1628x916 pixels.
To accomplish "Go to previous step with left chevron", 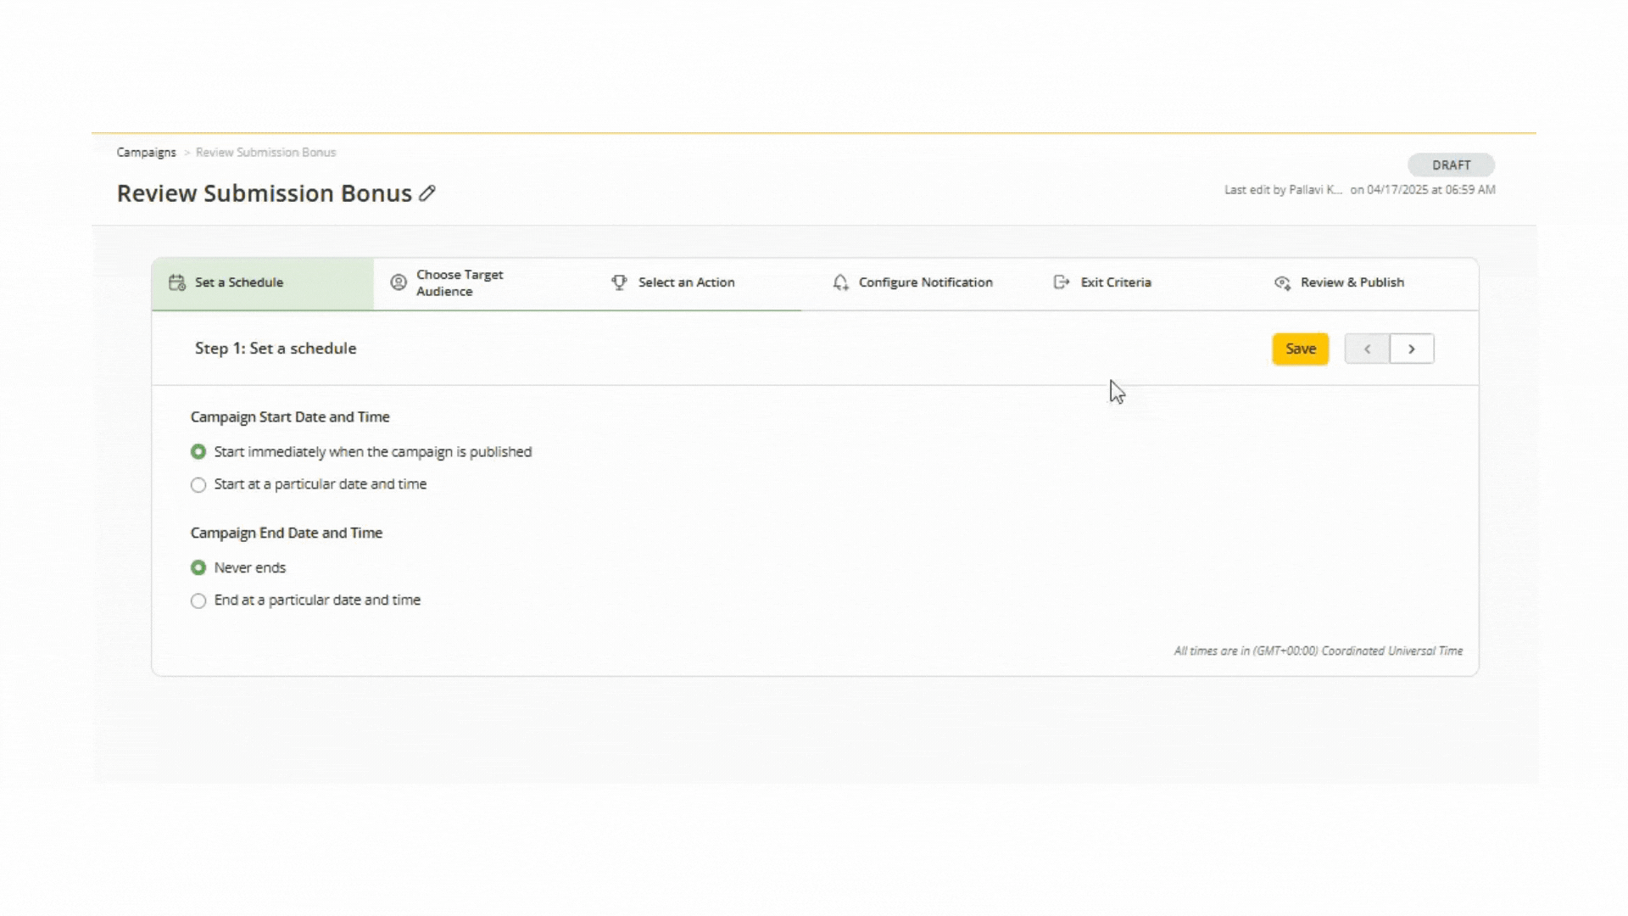I will pyautogui.click(x=1367, y=349).
